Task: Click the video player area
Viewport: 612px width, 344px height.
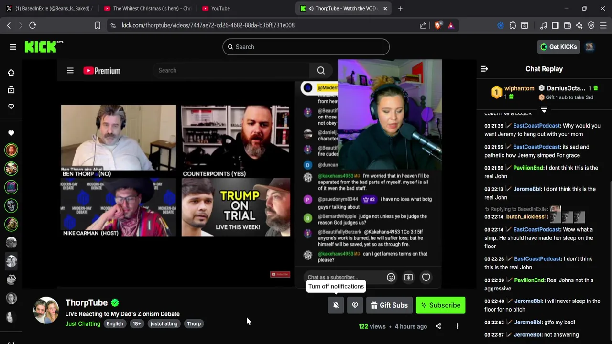Action: [x=249, y=174]
